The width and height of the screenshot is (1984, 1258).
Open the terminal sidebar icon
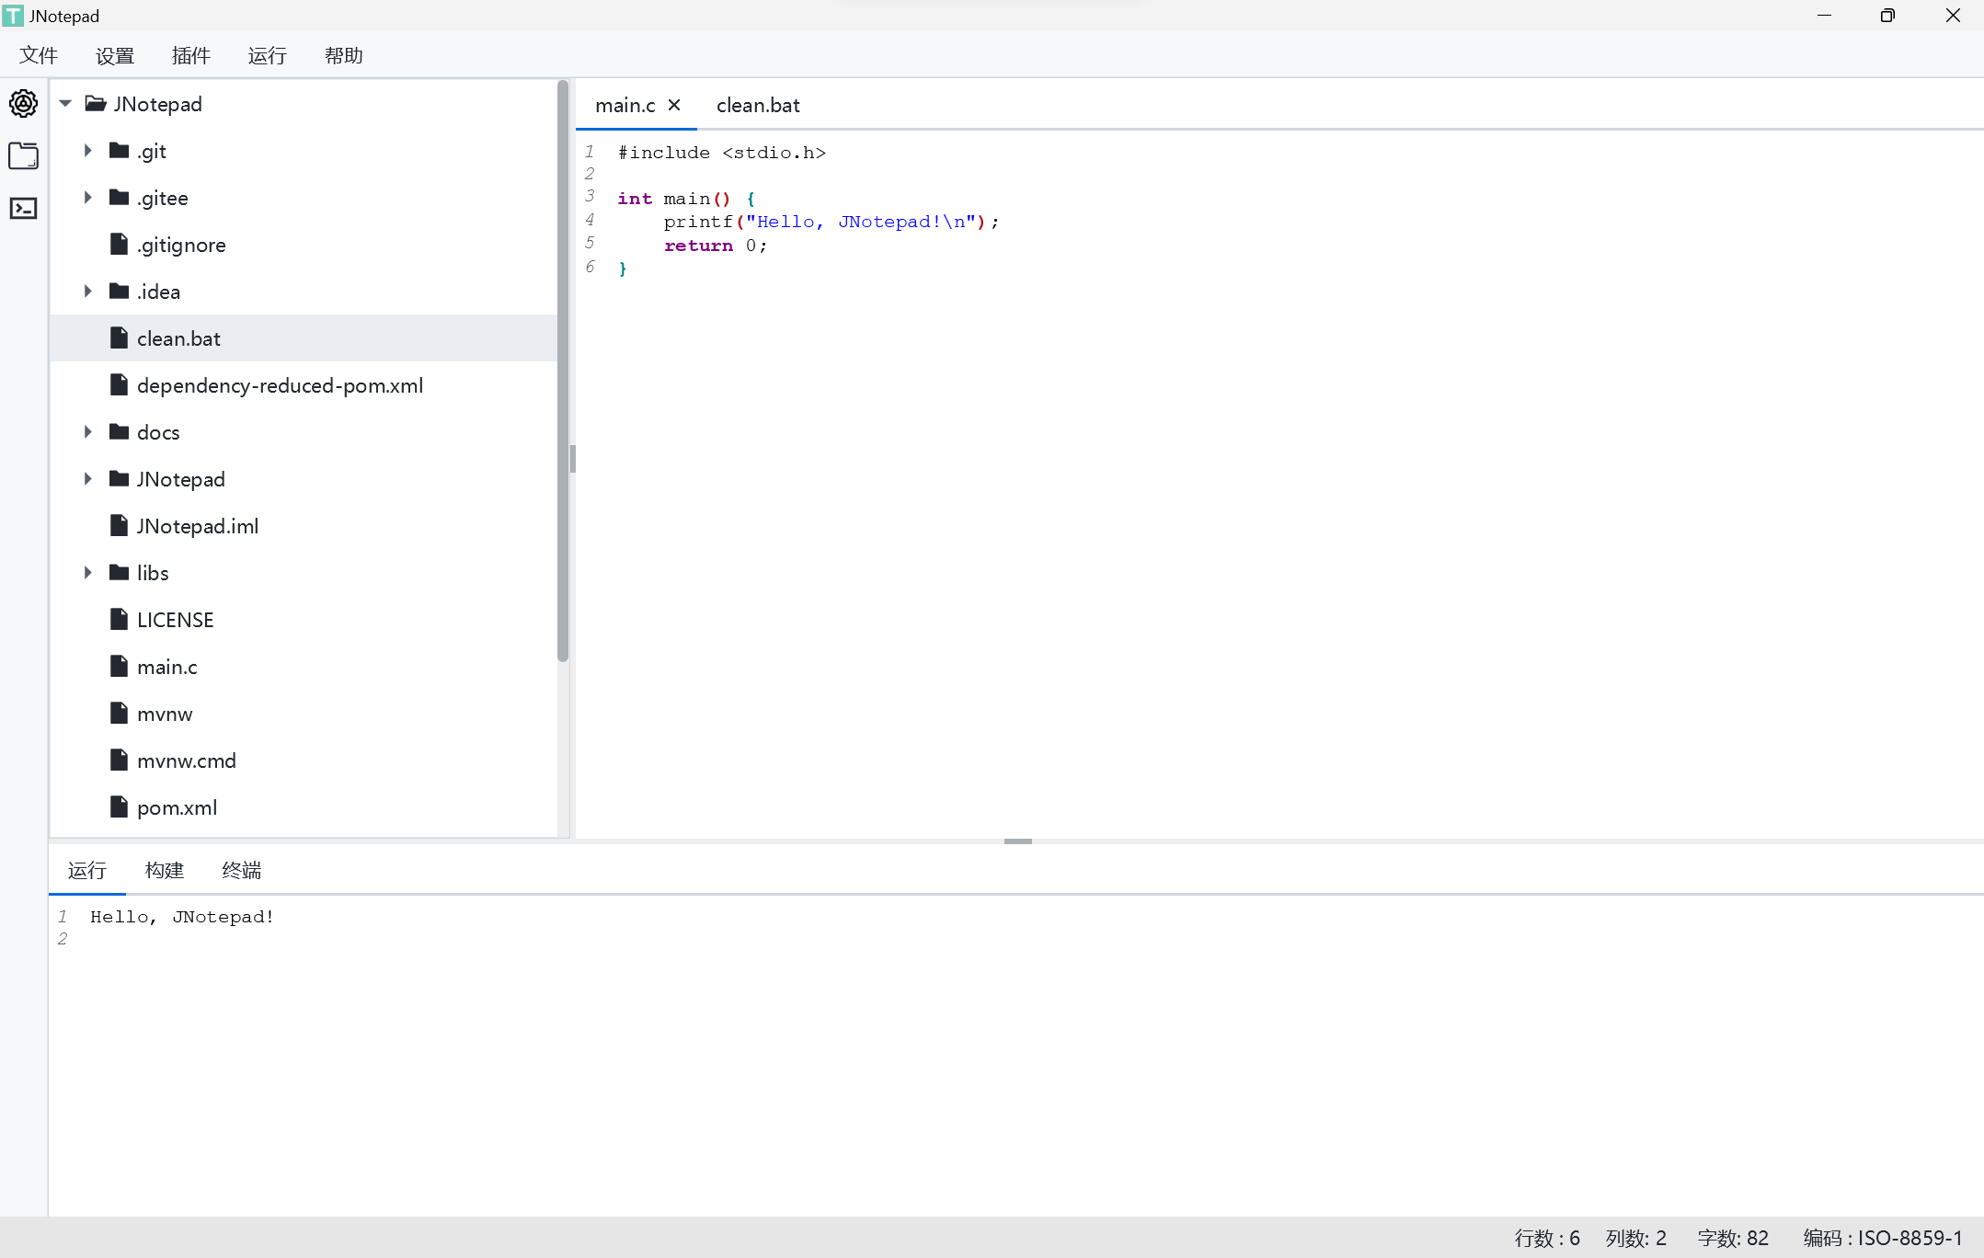23,209
